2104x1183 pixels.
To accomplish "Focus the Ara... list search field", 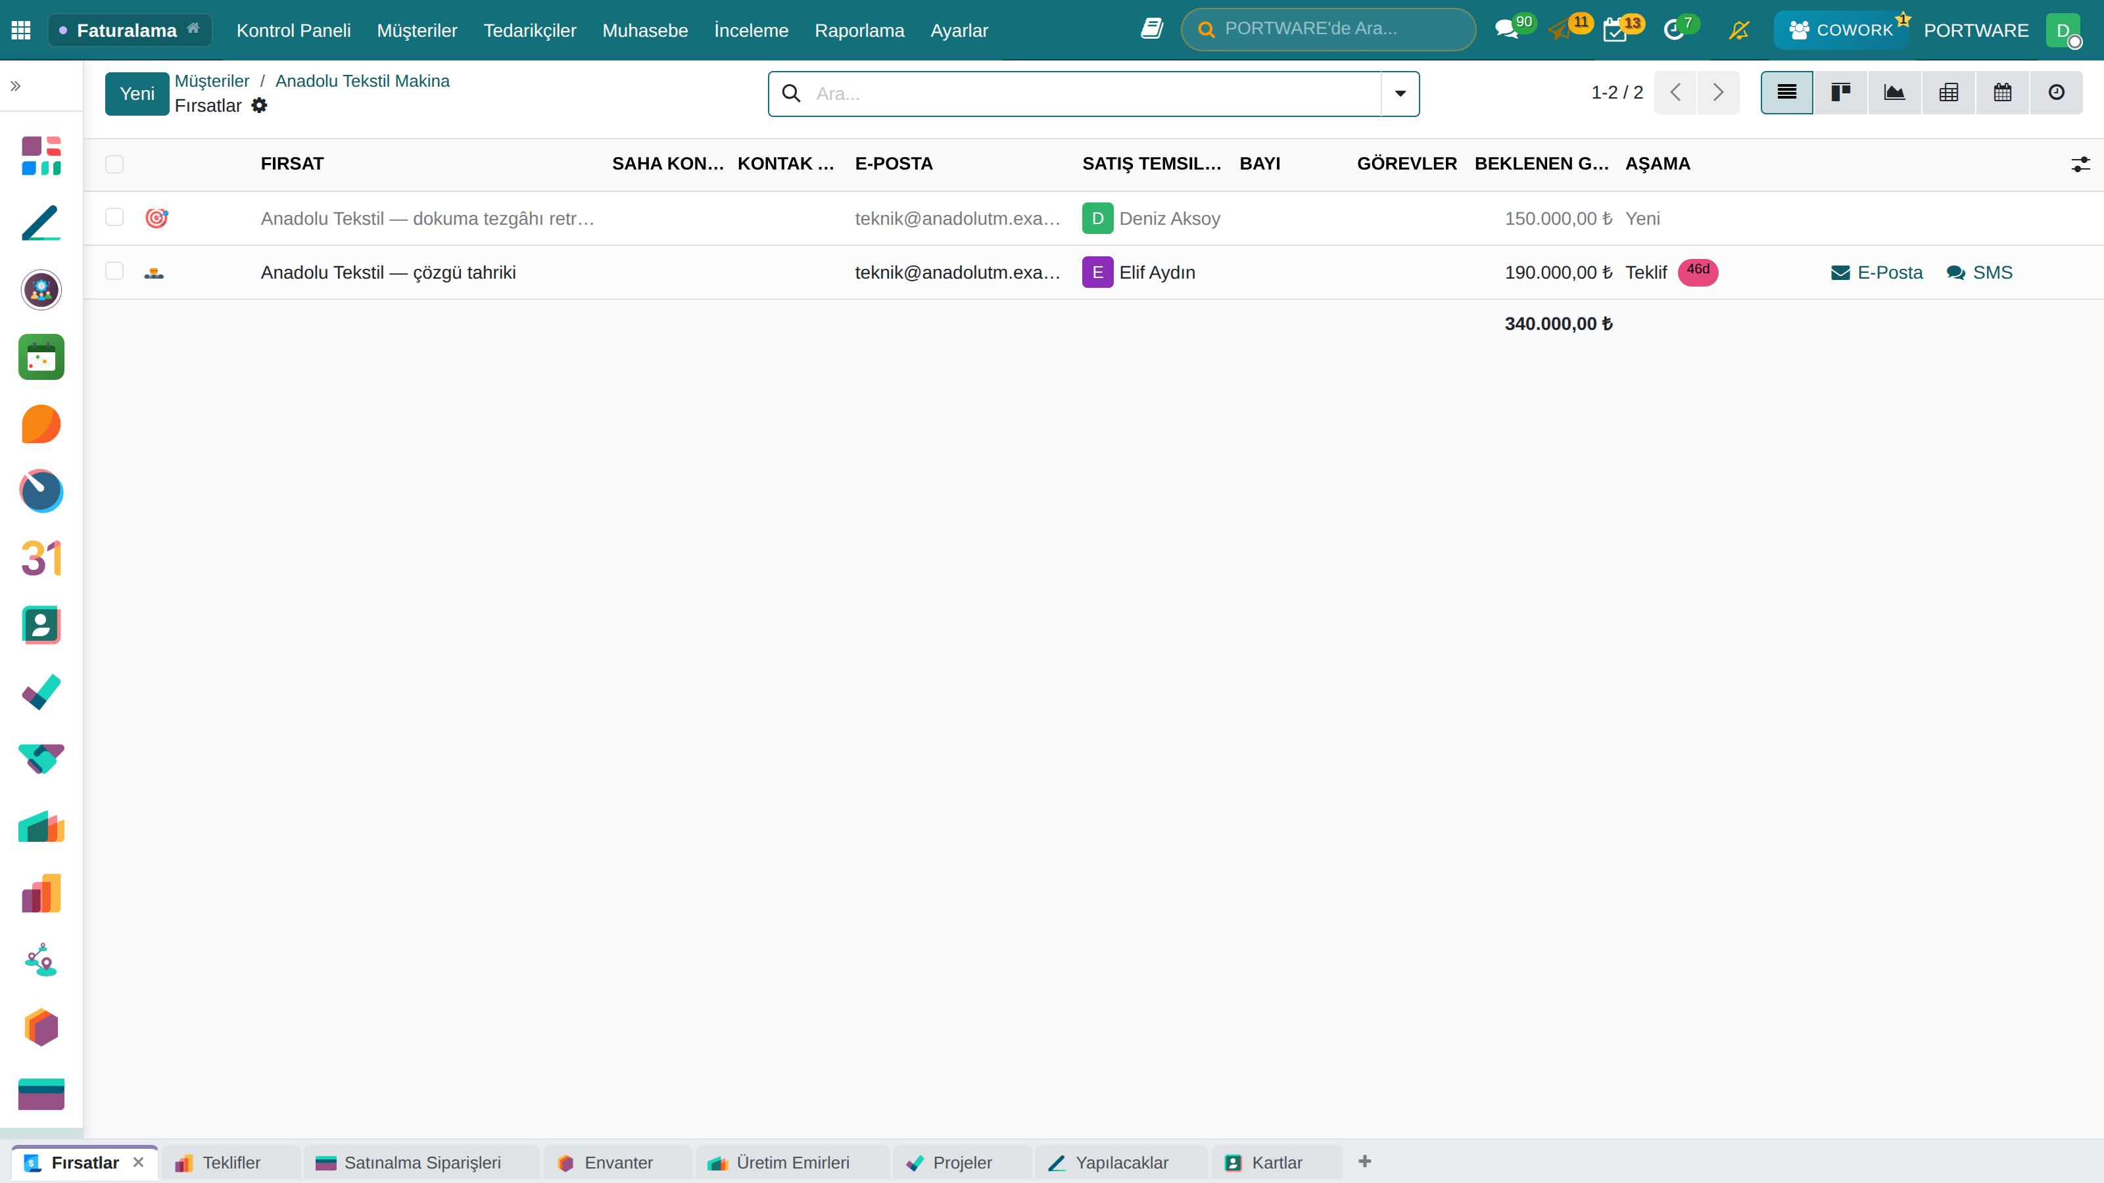I will coord(1095,94).
